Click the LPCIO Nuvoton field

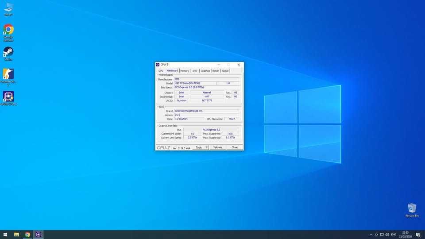pyautogui.click(x=182, y=100)
